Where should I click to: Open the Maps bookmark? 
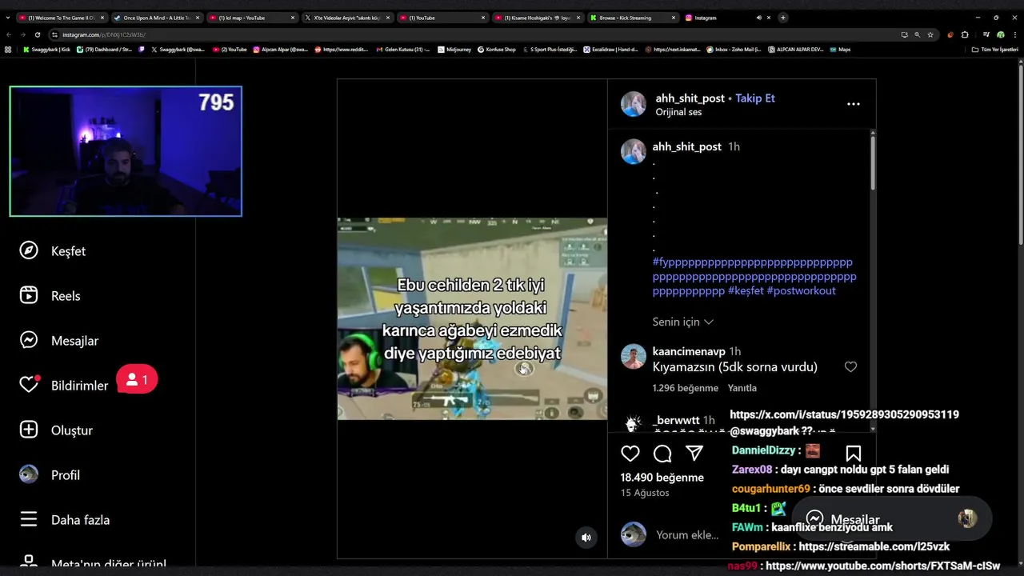(x=840, y=50)
